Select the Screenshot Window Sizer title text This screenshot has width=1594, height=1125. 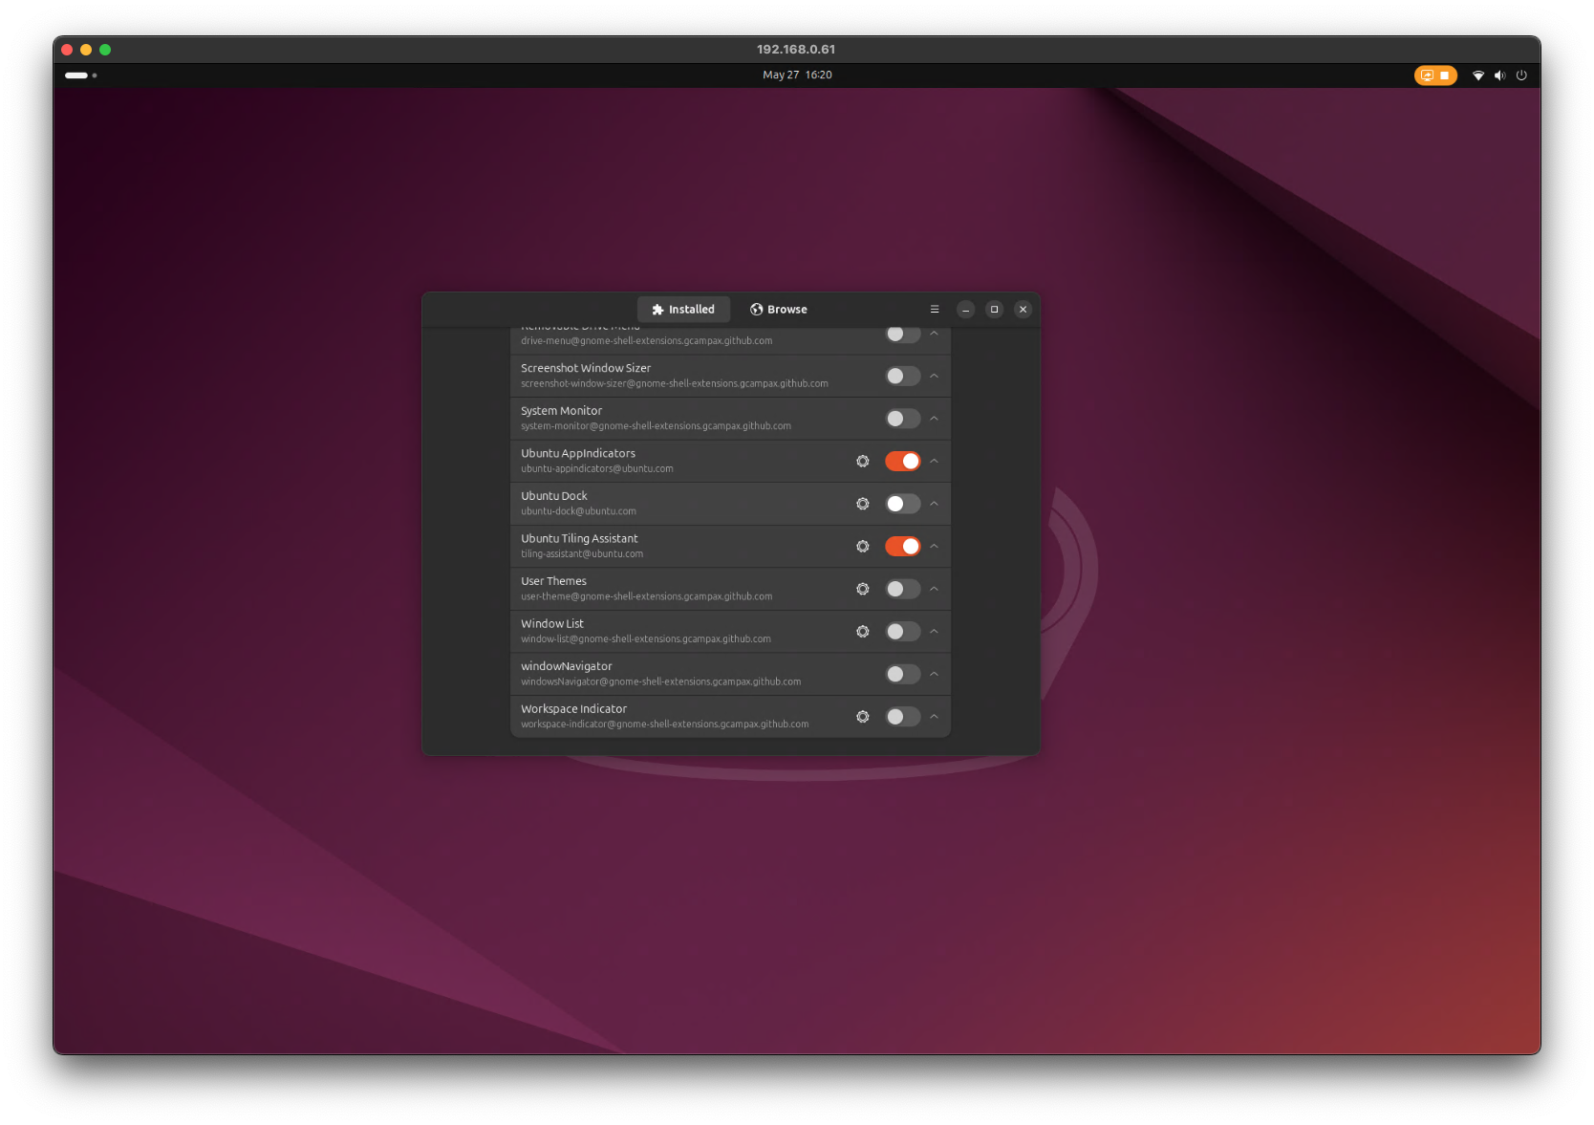[586, 368]
